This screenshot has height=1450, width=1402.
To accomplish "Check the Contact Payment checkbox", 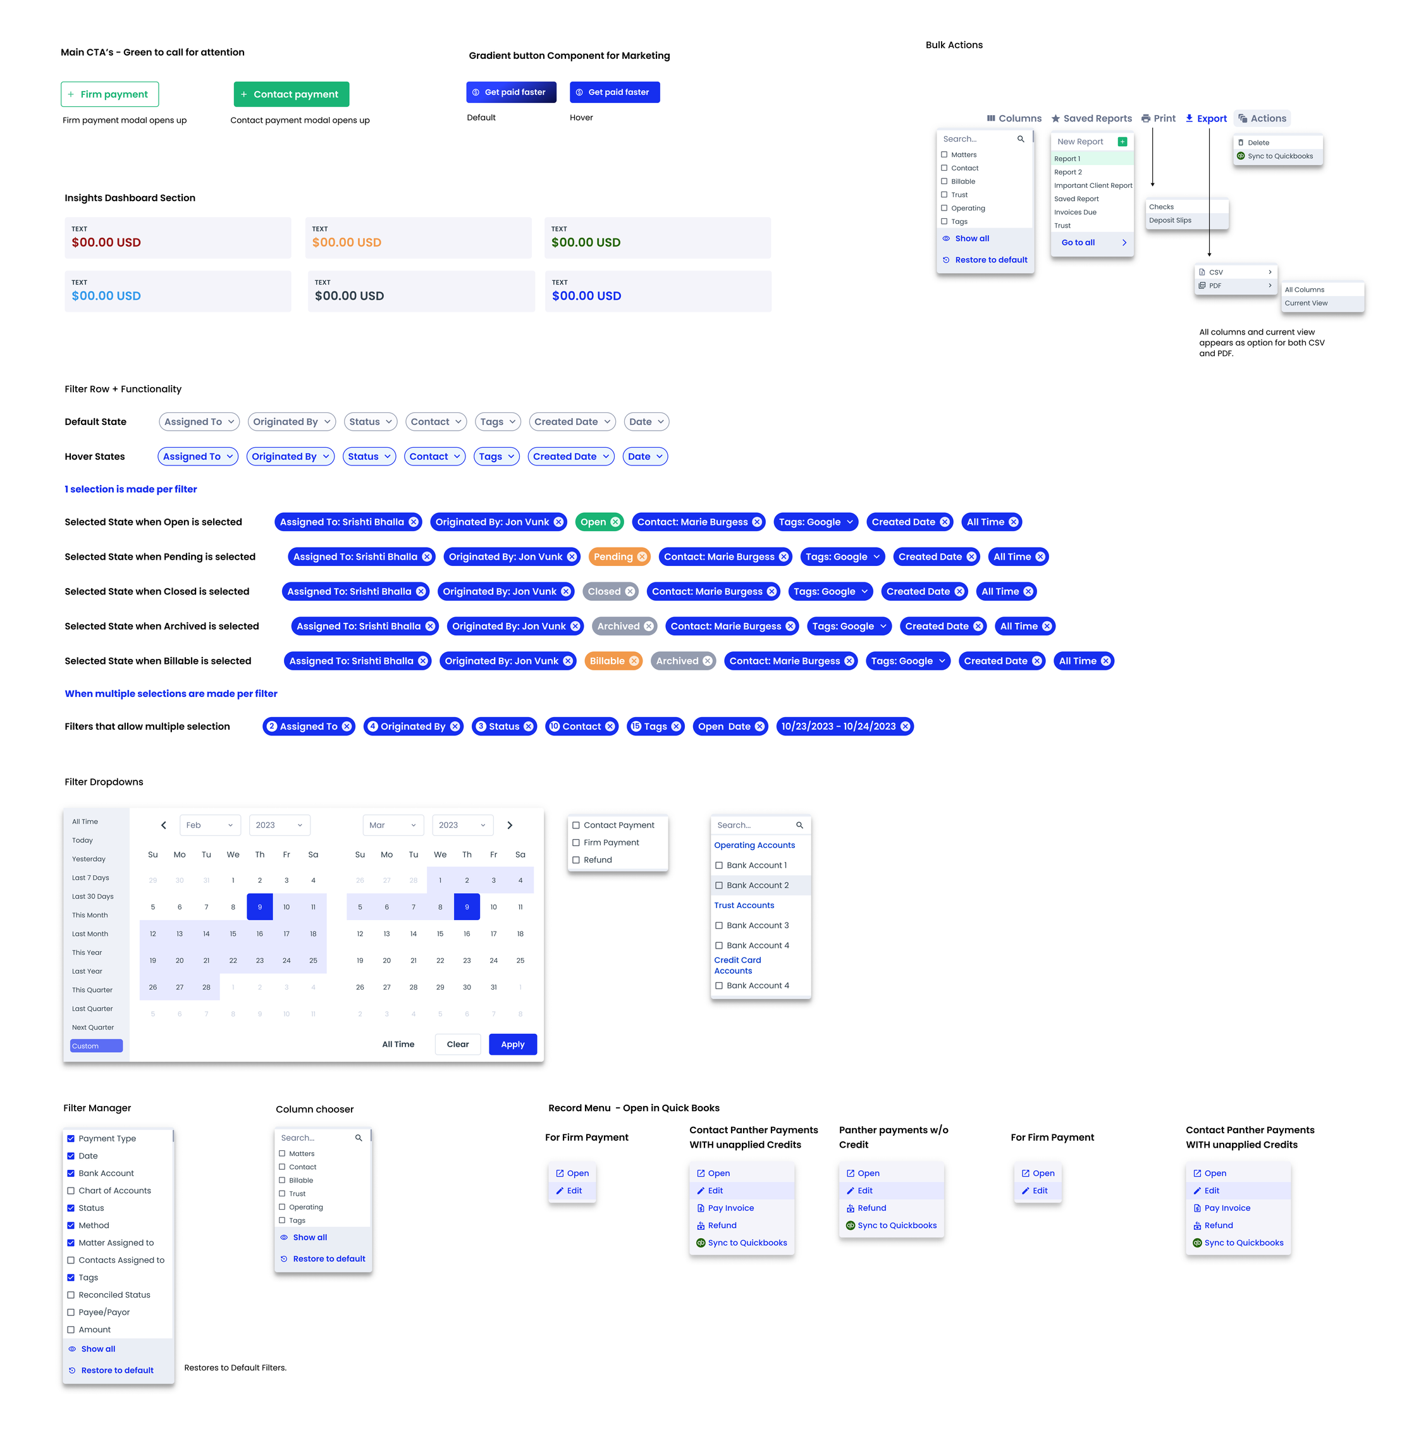I will (x=576, y=825).
